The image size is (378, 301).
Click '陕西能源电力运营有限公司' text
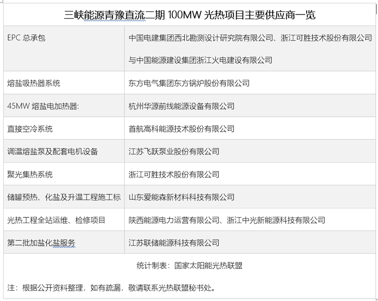174,220
